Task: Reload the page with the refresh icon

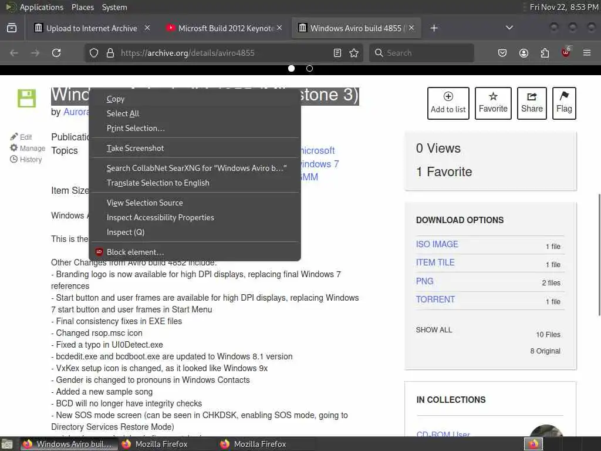Action: pyautogui.click(x=56, y=53)
